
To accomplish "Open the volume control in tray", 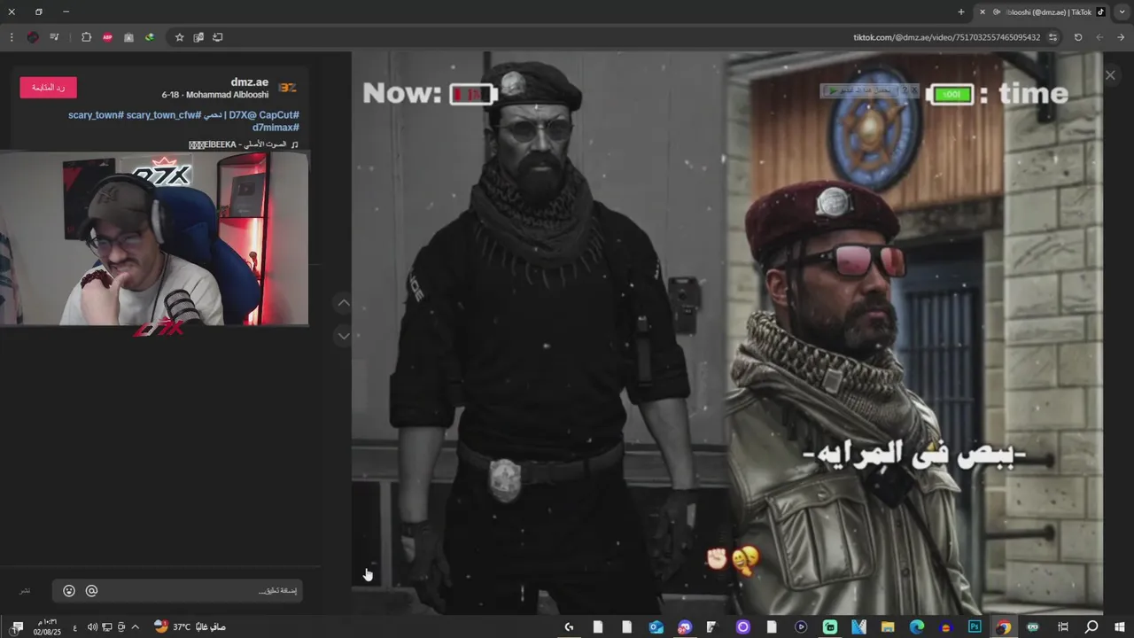I will point(92,626).
